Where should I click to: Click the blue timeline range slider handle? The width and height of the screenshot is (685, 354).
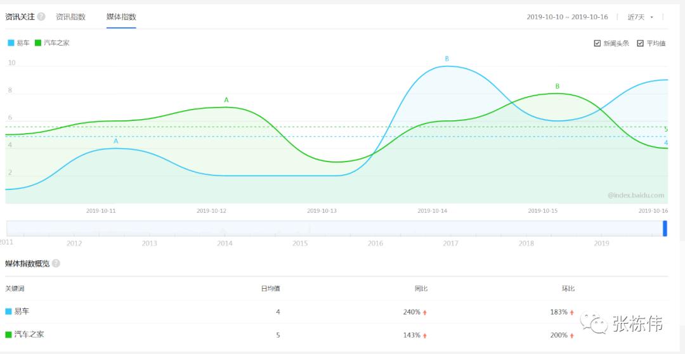tap(665, 229)
